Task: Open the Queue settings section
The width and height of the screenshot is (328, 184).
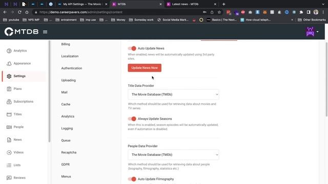Action: pos(66,141)
